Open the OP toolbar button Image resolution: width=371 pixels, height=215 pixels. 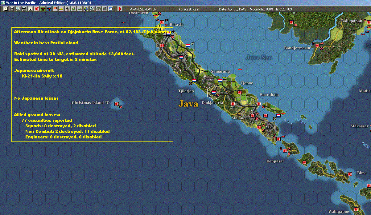(98, 9)
